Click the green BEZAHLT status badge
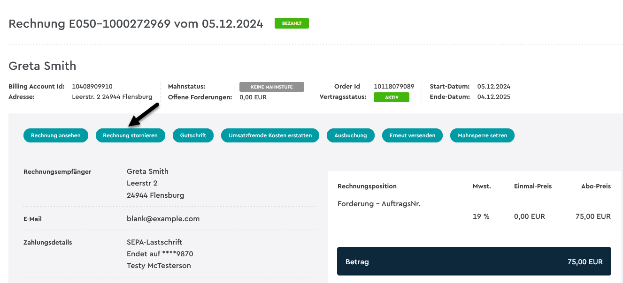The width and height of the screenshot is (623, 283). [292, 23]
